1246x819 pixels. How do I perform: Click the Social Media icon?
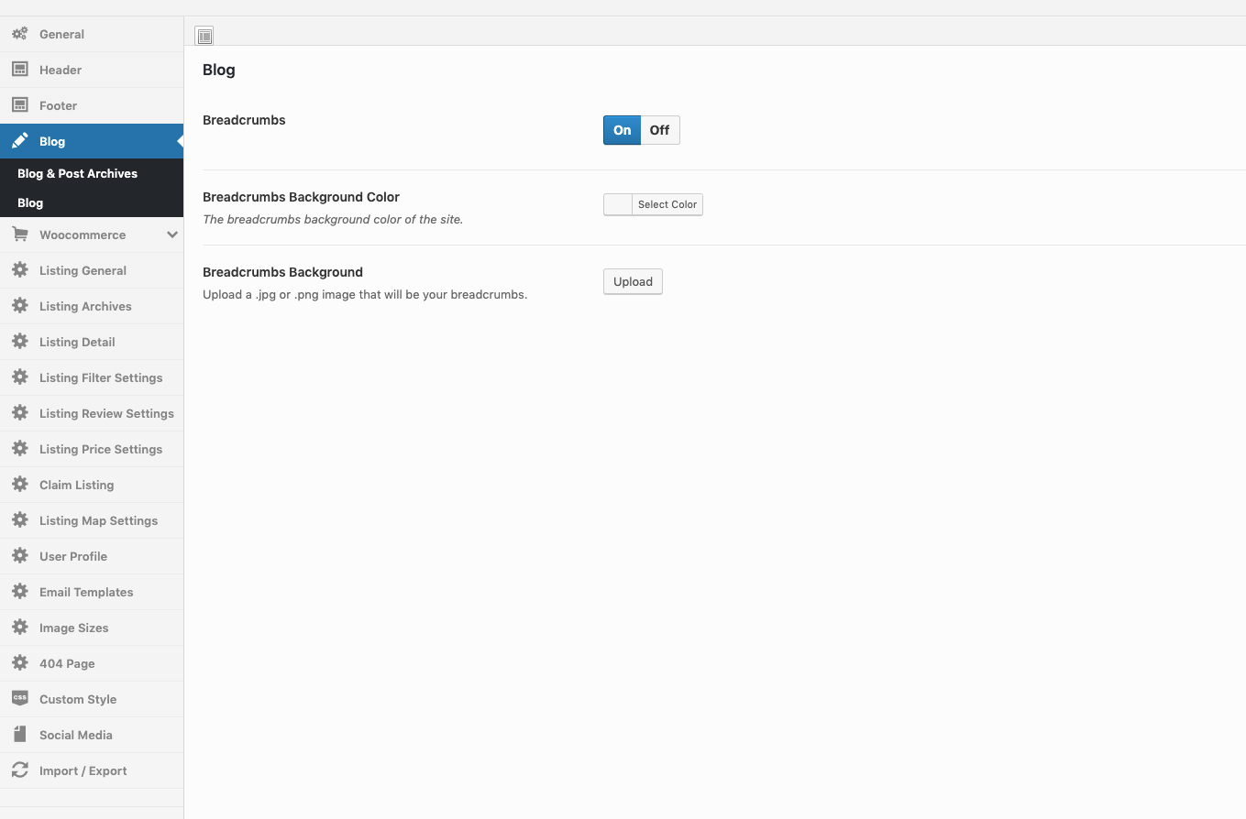point(19,735)
